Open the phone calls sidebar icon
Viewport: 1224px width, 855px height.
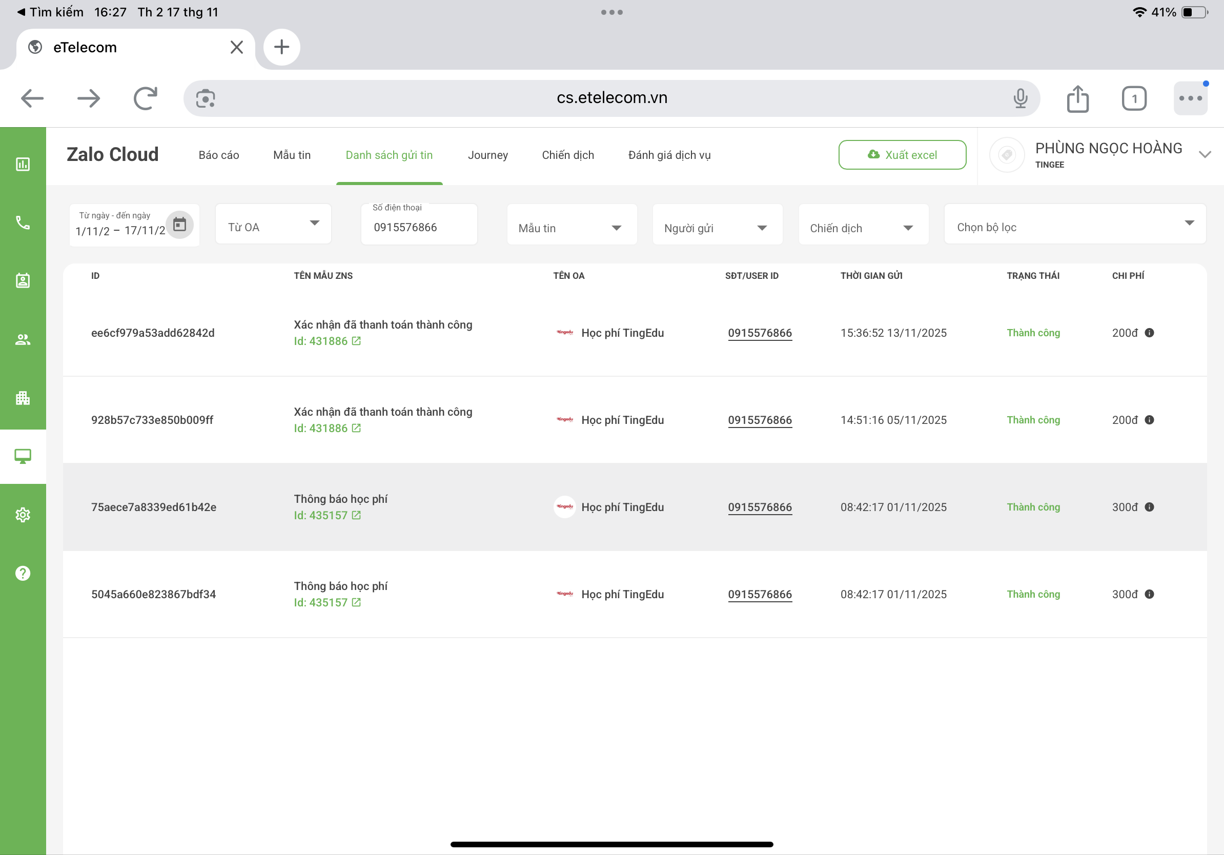tap(23, 222)
